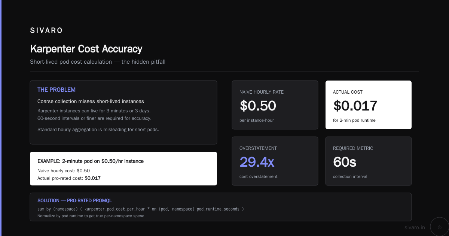
Task: Click the "OVERSTATEMENT" card label
Action: 258,148
